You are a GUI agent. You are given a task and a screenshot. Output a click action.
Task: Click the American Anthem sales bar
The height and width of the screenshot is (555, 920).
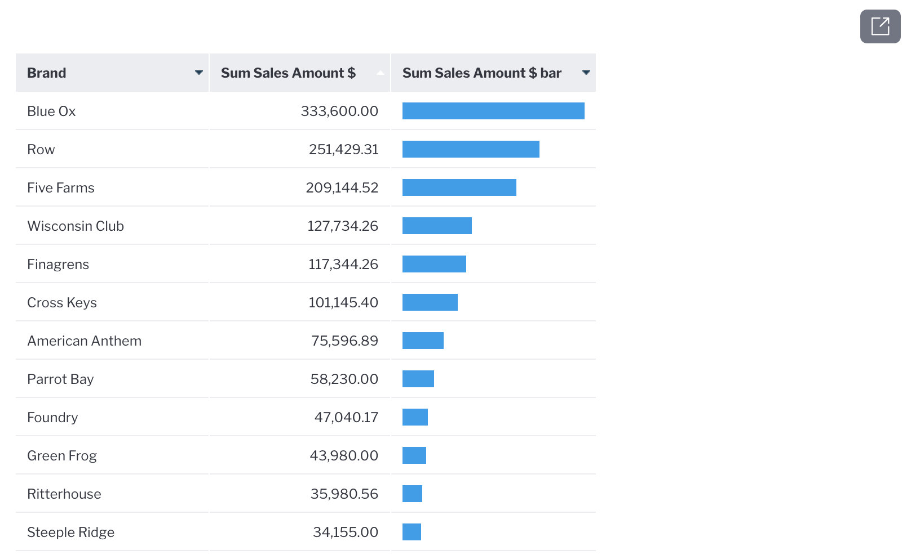tap(423, 341)
